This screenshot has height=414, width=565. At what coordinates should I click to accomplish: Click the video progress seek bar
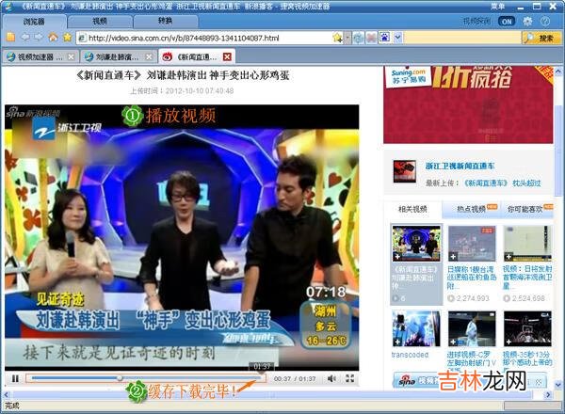[x=141, y=378]
